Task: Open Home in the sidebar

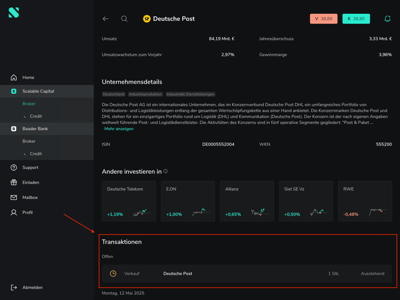Action: (28, 77)
